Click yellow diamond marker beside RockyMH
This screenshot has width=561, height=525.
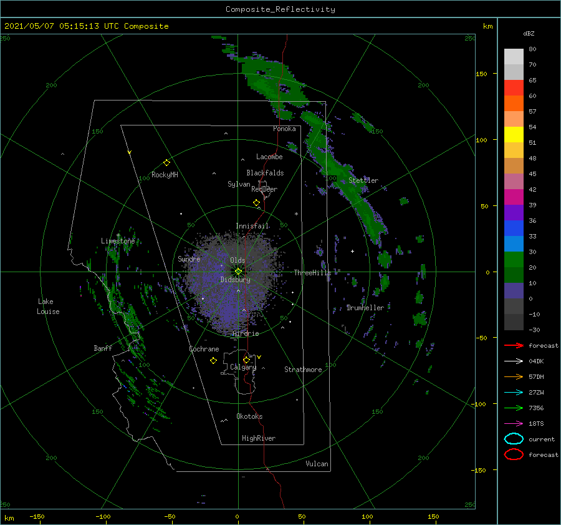click(166, 163)
